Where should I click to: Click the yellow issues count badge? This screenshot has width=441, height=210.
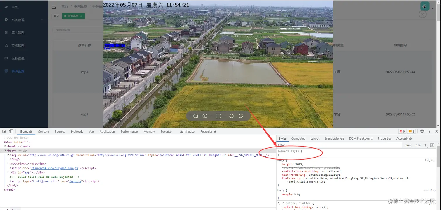point(411,131)
